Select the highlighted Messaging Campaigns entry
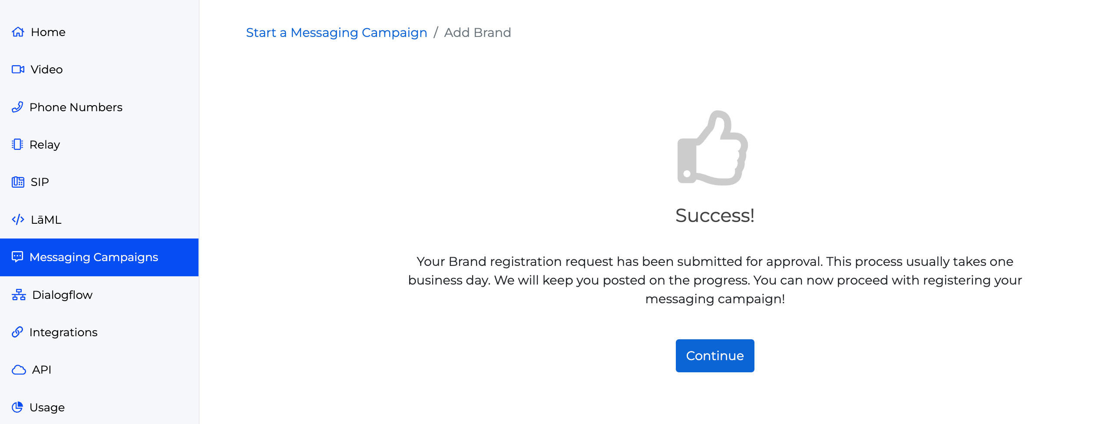Screen dimensions: 1098x424 coord(94,257)
